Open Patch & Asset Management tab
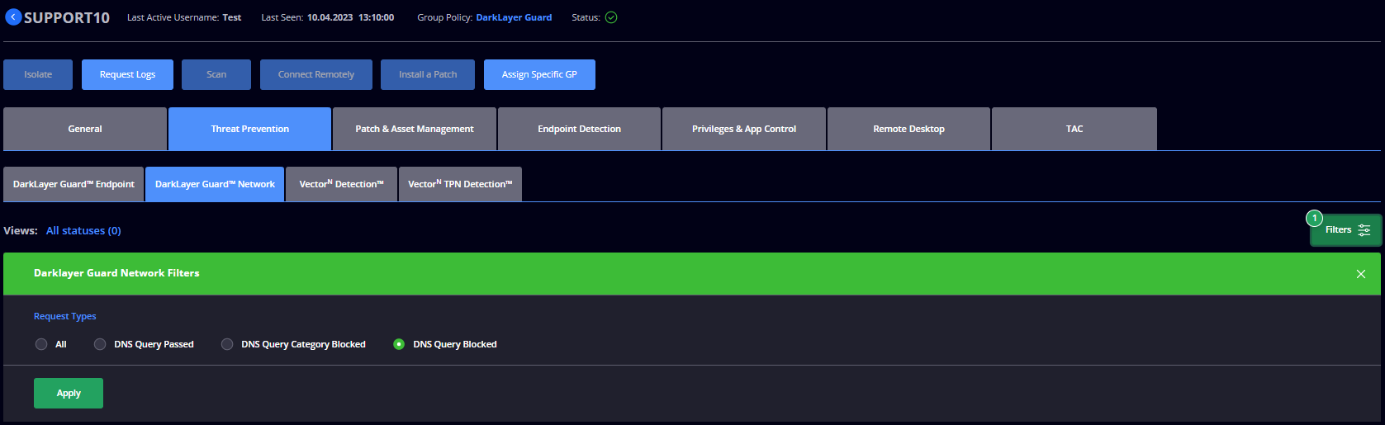The height and width of the screenshot is (425, 1385). pyautogui.click(x=415, y=129)
